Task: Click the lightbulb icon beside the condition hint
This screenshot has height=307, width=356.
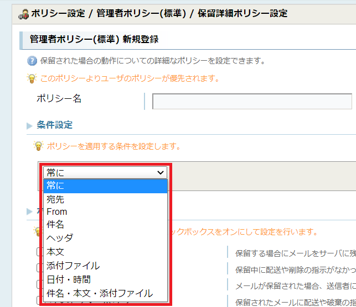Action: (38, 146)
